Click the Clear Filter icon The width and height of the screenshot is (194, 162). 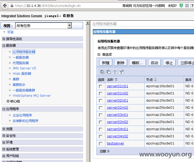tap(121, 72)
